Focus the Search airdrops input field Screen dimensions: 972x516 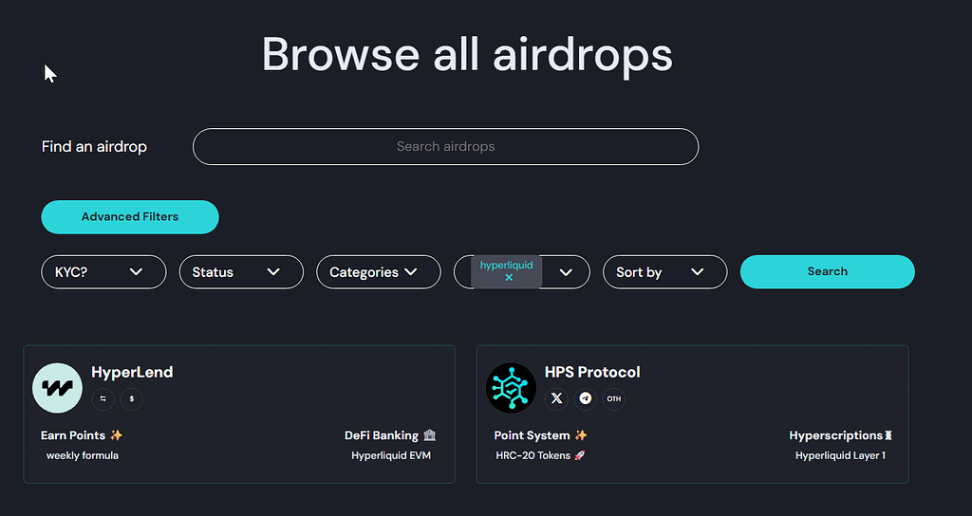[x=446, y=147]
